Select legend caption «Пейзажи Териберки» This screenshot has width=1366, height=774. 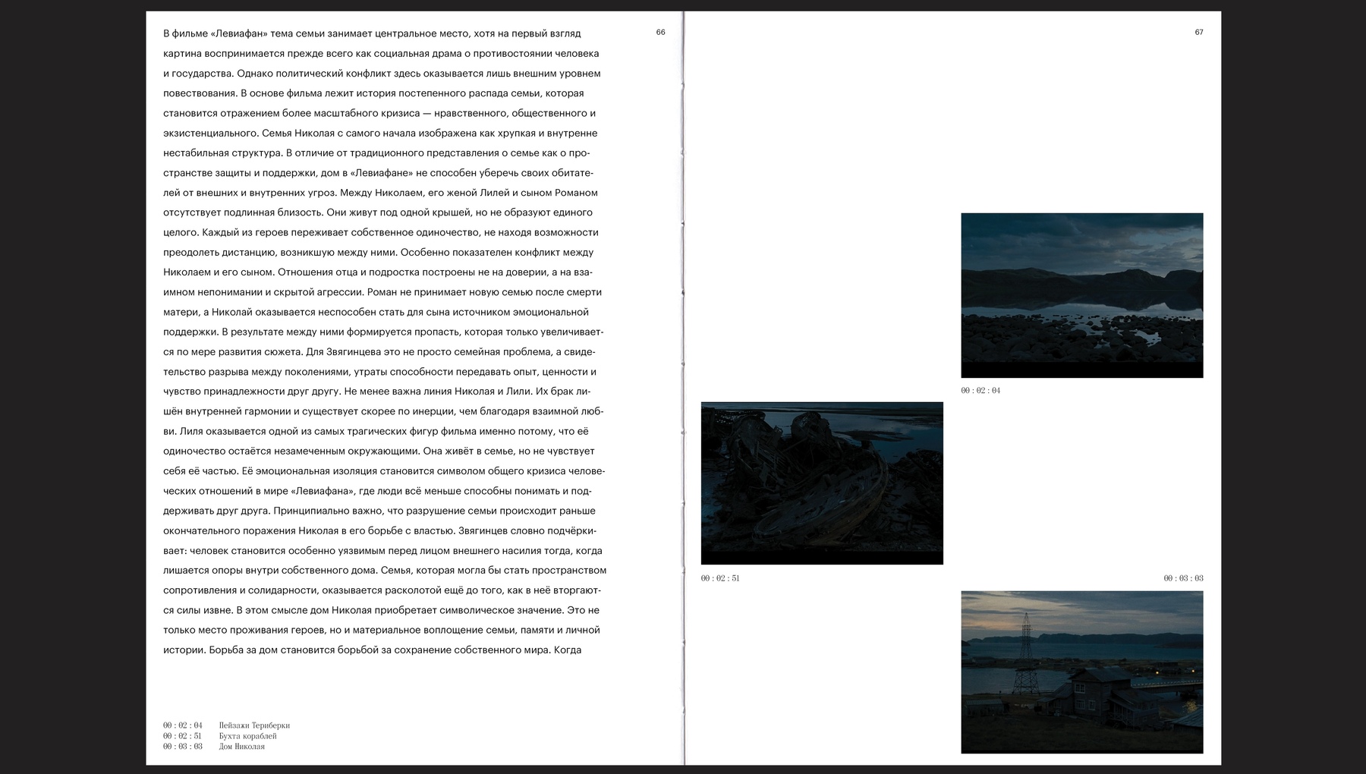coord(254,725)
